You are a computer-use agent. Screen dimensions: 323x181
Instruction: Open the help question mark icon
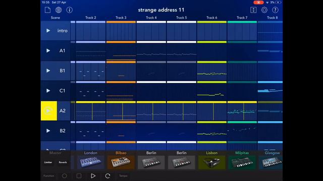pyautogui.click(x=275, y=10)
